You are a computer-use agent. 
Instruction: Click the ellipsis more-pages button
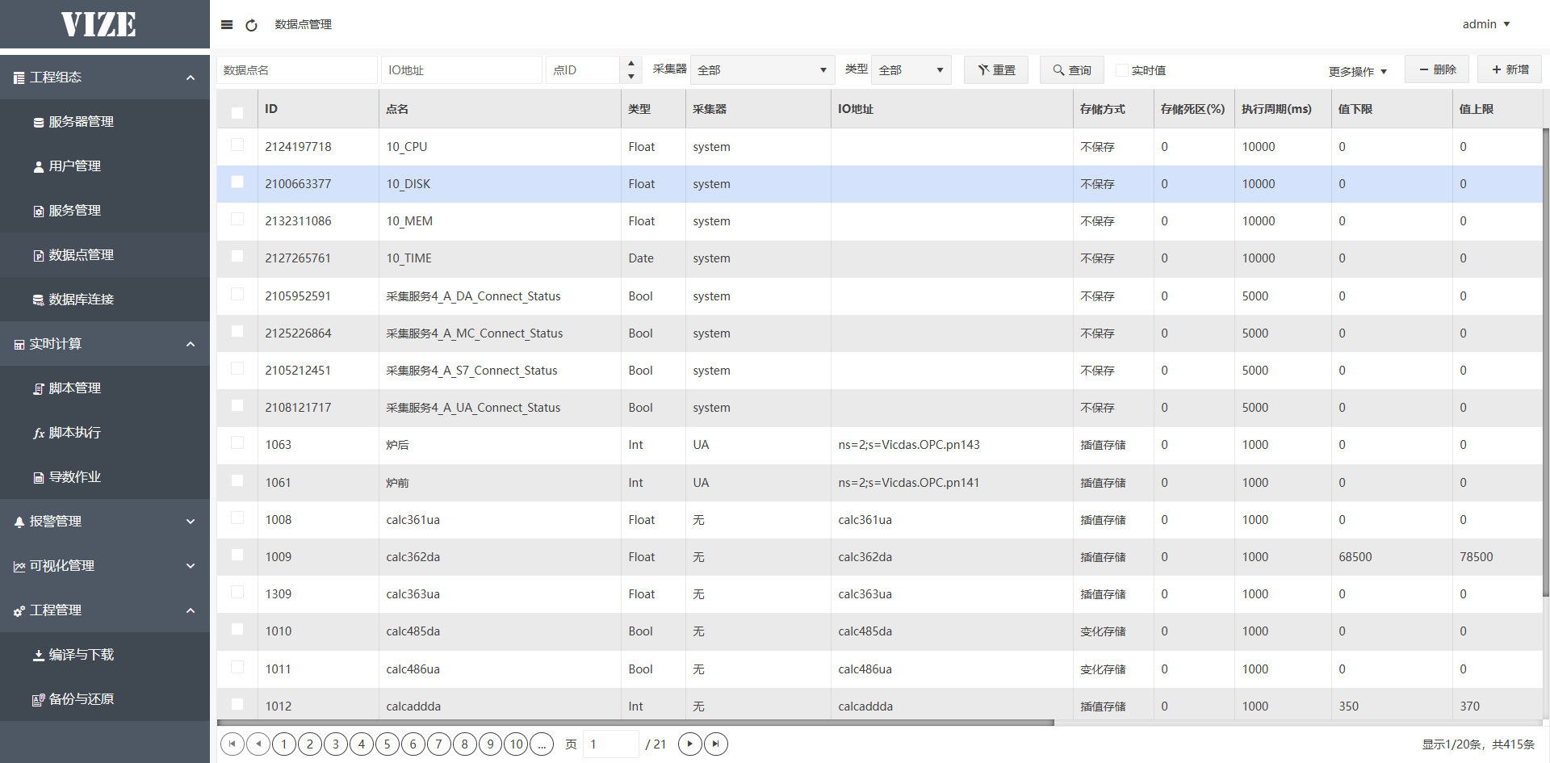542,744
